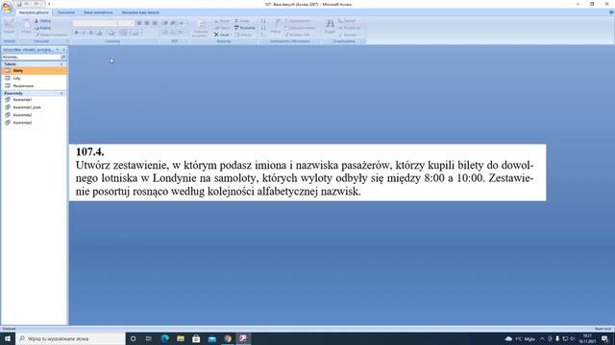Image resolution: width=615 pixels, height=345 pixels.
Task: Open Windows Start menu
Action: (8, 338)
